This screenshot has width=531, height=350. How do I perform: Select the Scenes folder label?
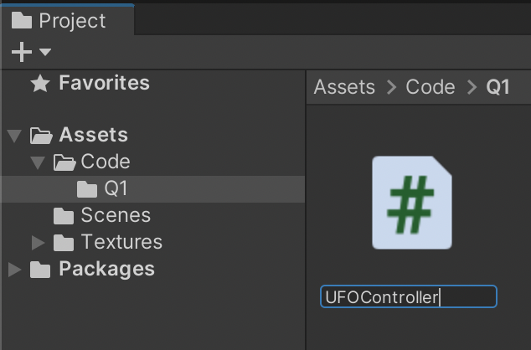[x=116, y=216]
